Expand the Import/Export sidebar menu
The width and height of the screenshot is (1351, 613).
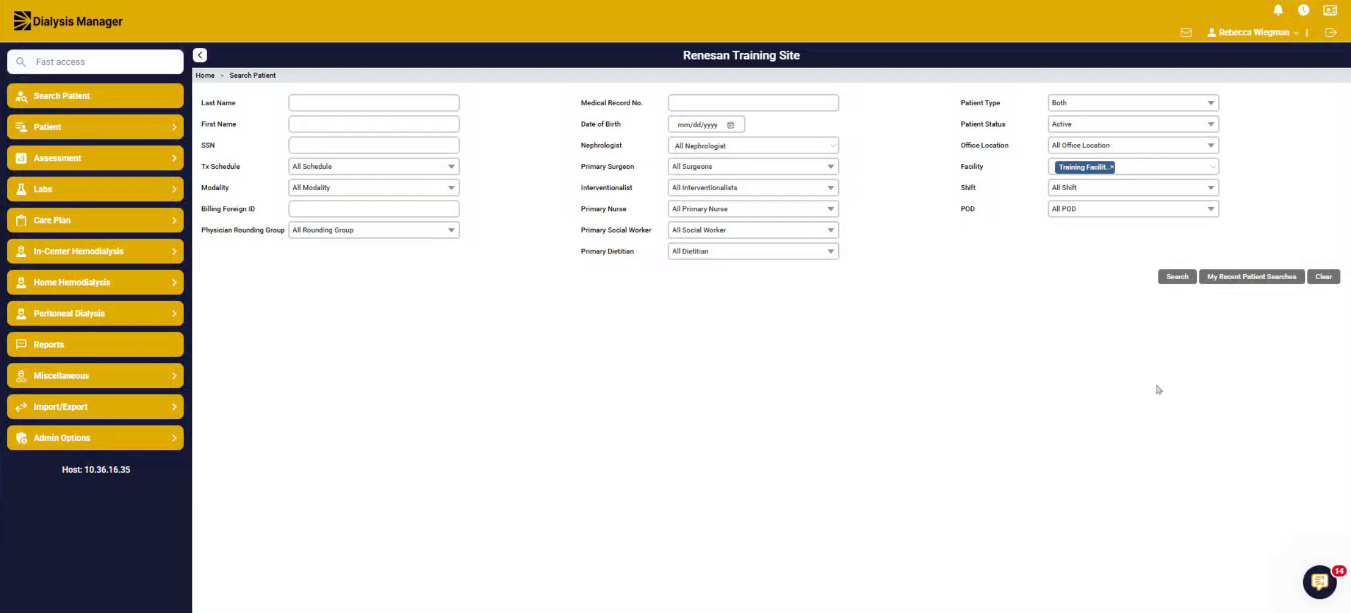click(x=95, y=407)
